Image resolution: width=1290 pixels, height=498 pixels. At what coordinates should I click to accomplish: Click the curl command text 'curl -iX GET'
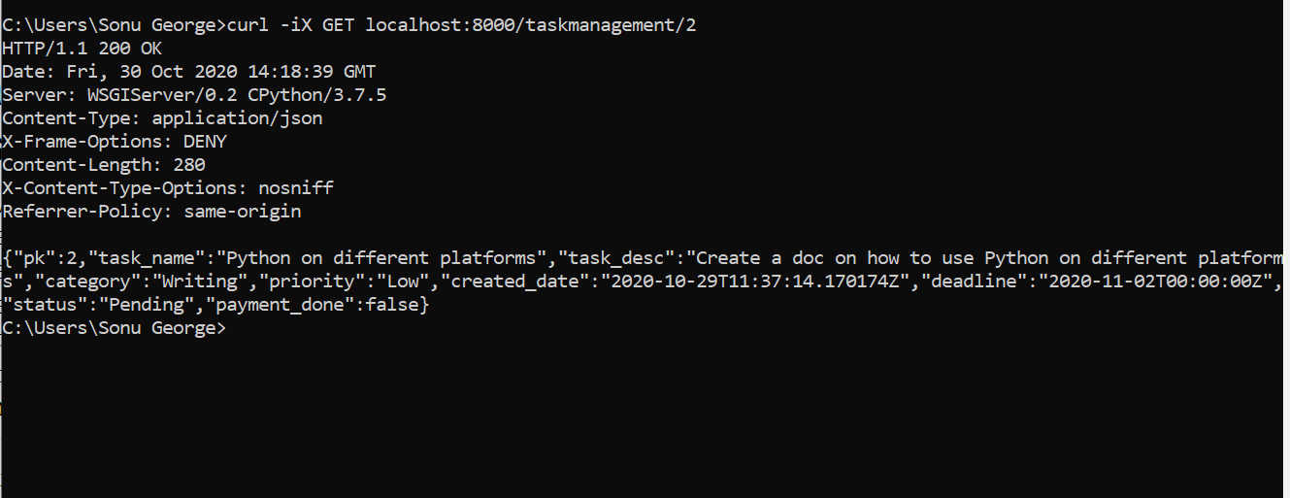click(289, 24)
